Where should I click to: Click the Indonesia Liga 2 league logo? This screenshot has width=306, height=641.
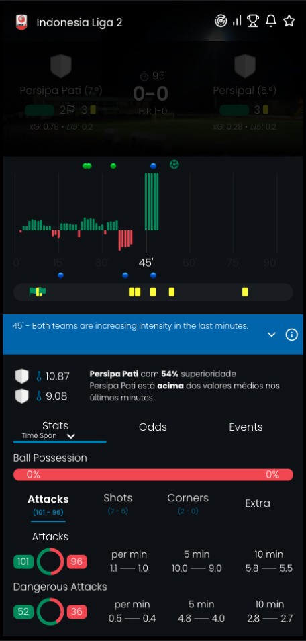(x=21, y=22)
